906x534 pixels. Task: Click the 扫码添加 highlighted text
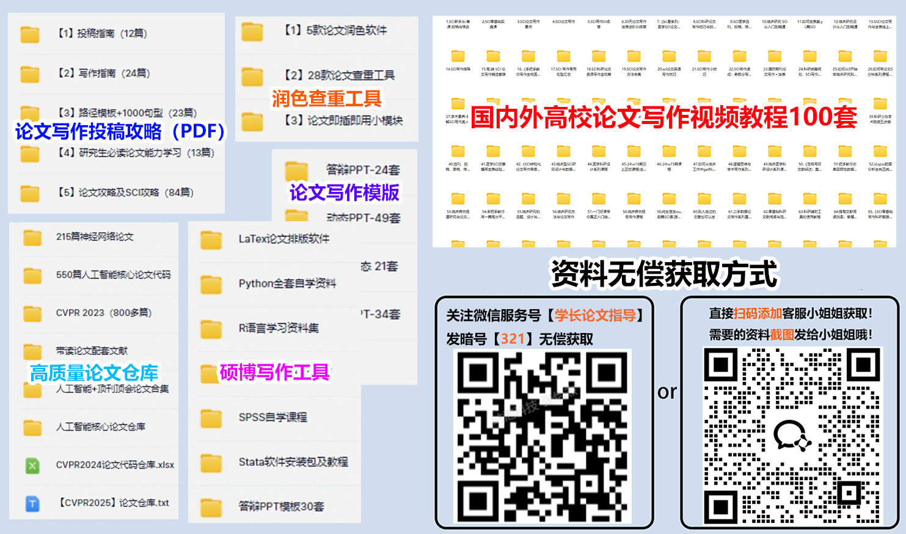(x=758, y=313)
